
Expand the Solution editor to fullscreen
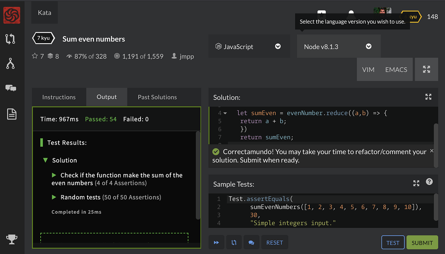[x=428, y=97]
